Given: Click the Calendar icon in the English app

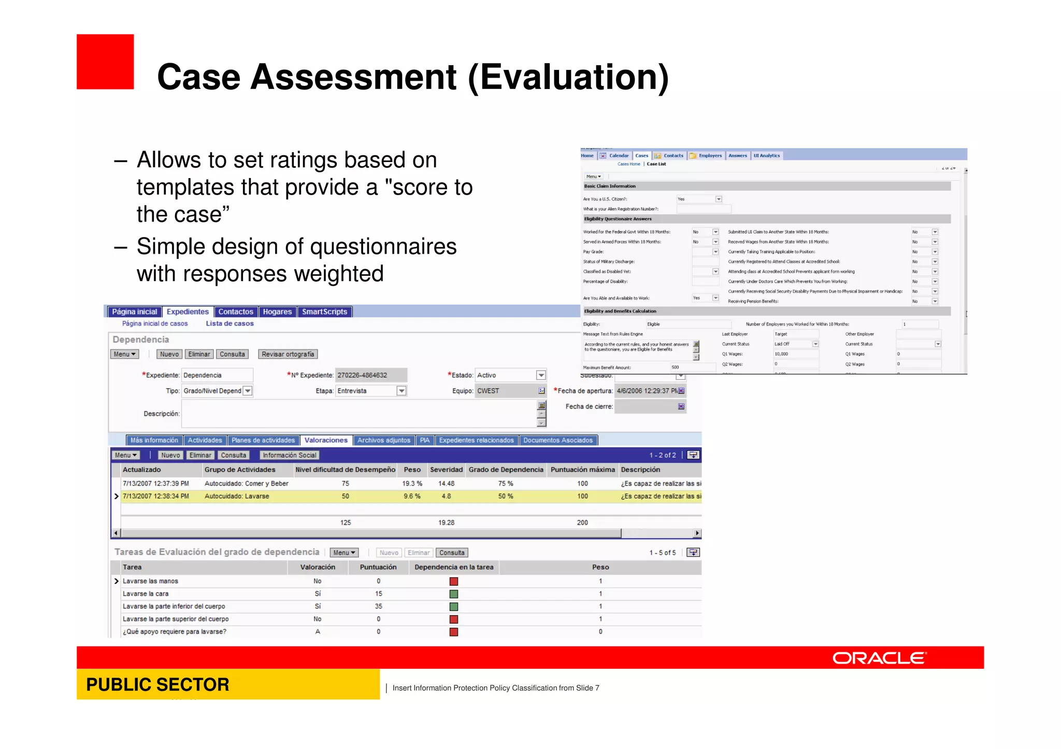Looking at the screenshot, I should (603, 156).
